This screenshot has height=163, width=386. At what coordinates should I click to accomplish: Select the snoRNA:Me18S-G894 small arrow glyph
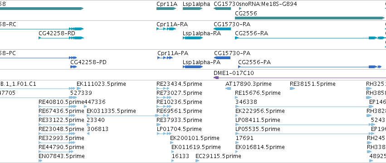[x=240, y=9]
